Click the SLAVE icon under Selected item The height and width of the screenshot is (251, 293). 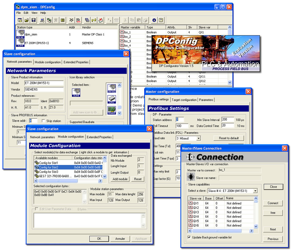76,93
